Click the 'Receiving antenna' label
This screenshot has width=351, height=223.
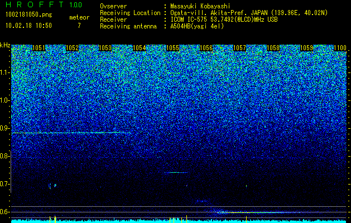click(128, 26)
